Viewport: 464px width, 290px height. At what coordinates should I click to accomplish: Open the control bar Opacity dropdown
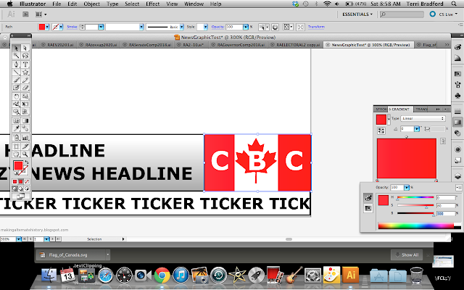(x=246, y=27)
